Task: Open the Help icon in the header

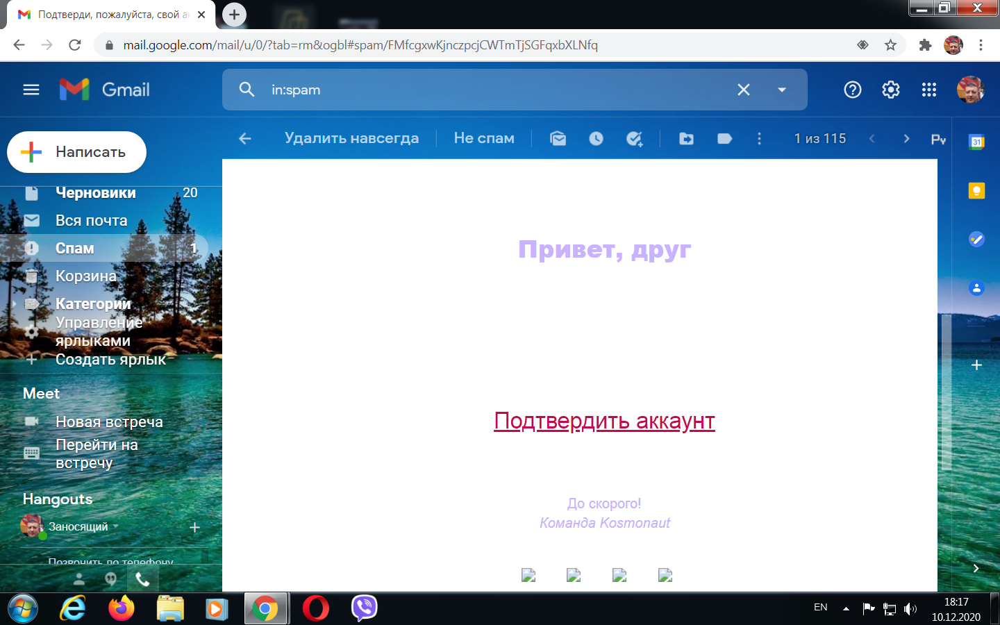Action: 852,90
